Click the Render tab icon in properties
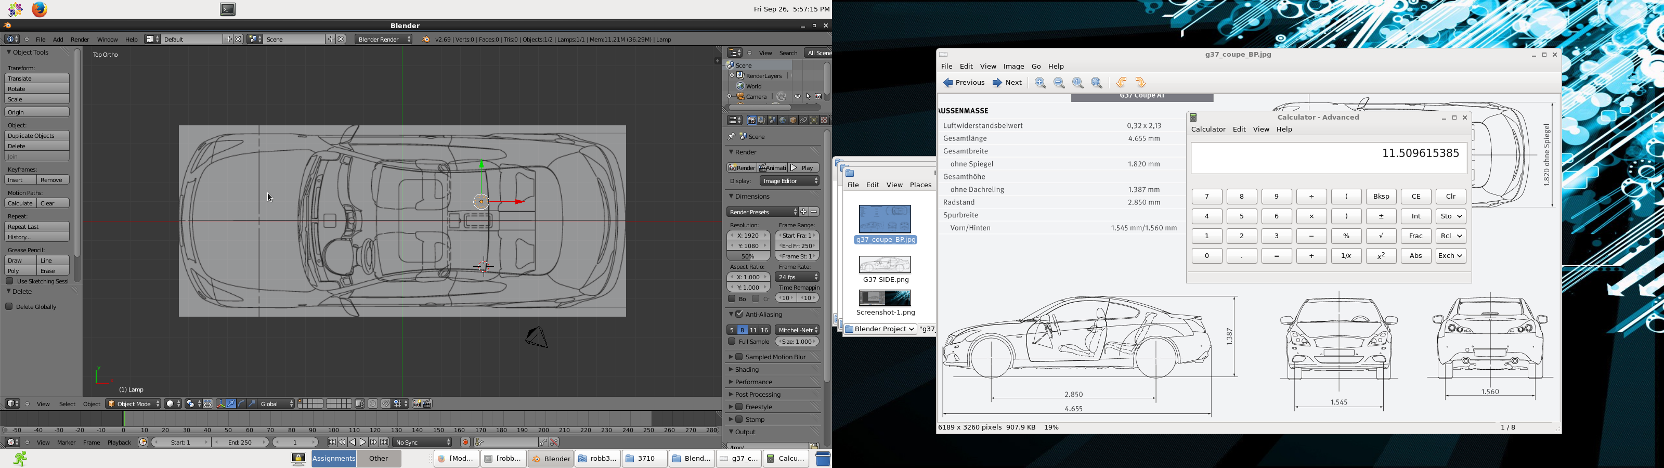The image size is (1664, 468). coord(751,121)
